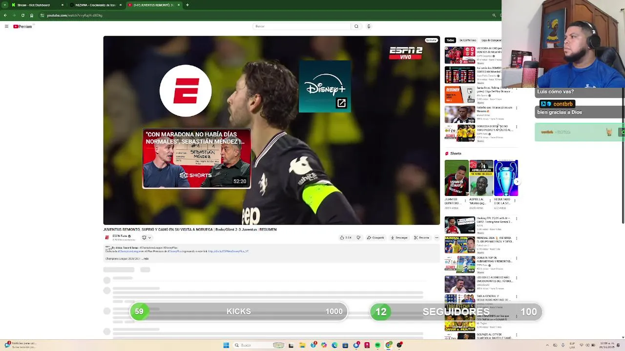The height and width of the screenshot is (351, 625).
Task: Open the ESPN Fans channel name link
Action: point(121,236)
